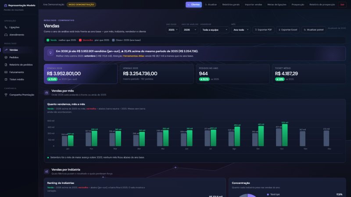Open Prospecção from top bar
Screen dimensions: 351x197
click(298, 5)
